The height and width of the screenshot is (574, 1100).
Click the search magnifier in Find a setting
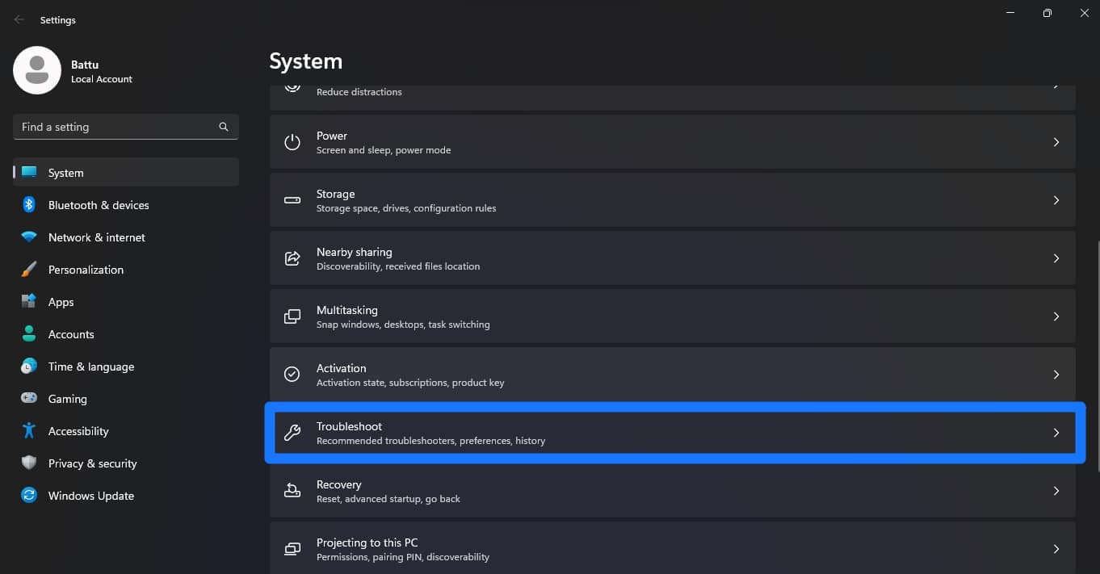pos(223,127)
